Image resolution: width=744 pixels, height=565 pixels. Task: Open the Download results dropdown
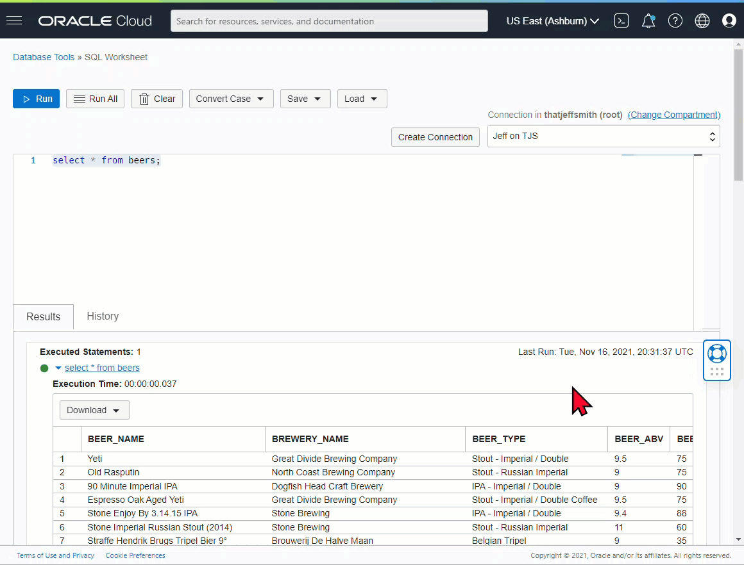coord(94,410)
